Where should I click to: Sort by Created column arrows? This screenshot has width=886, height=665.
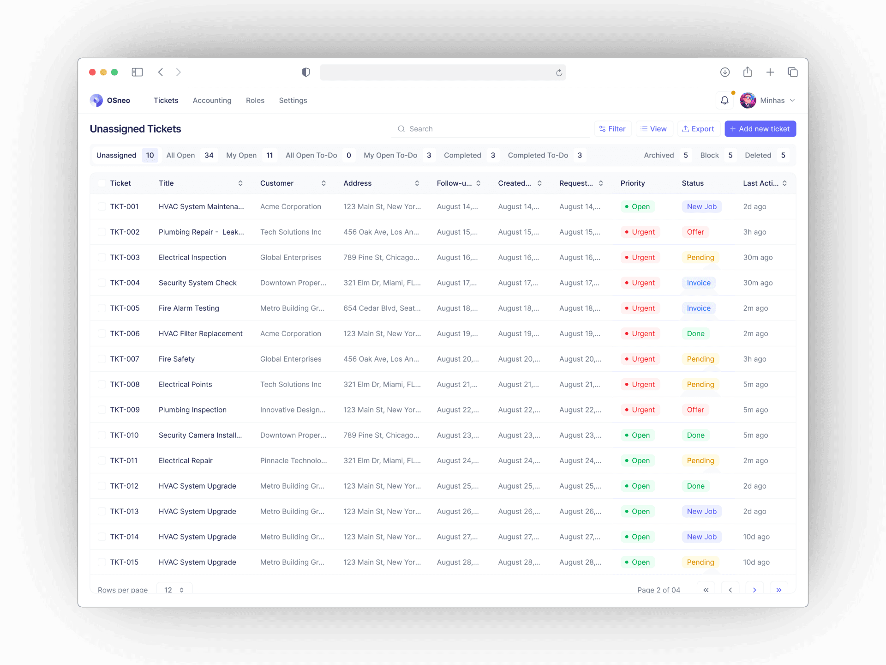539,183
